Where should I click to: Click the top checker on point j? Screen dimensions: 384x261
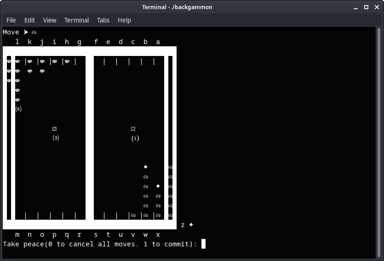pos(42,61)
